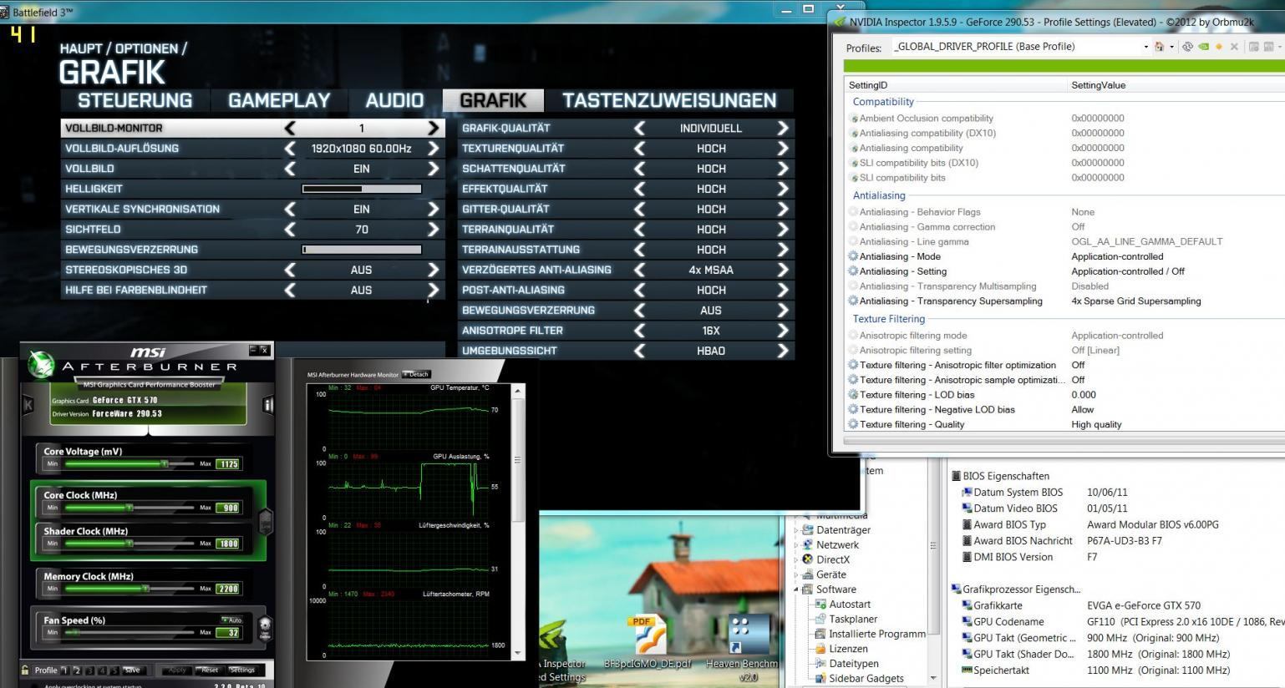Save the current Afterburner profile
The height and width of the screenshot is (688, 1285).
pyautogui.click(x=132, y=670)
